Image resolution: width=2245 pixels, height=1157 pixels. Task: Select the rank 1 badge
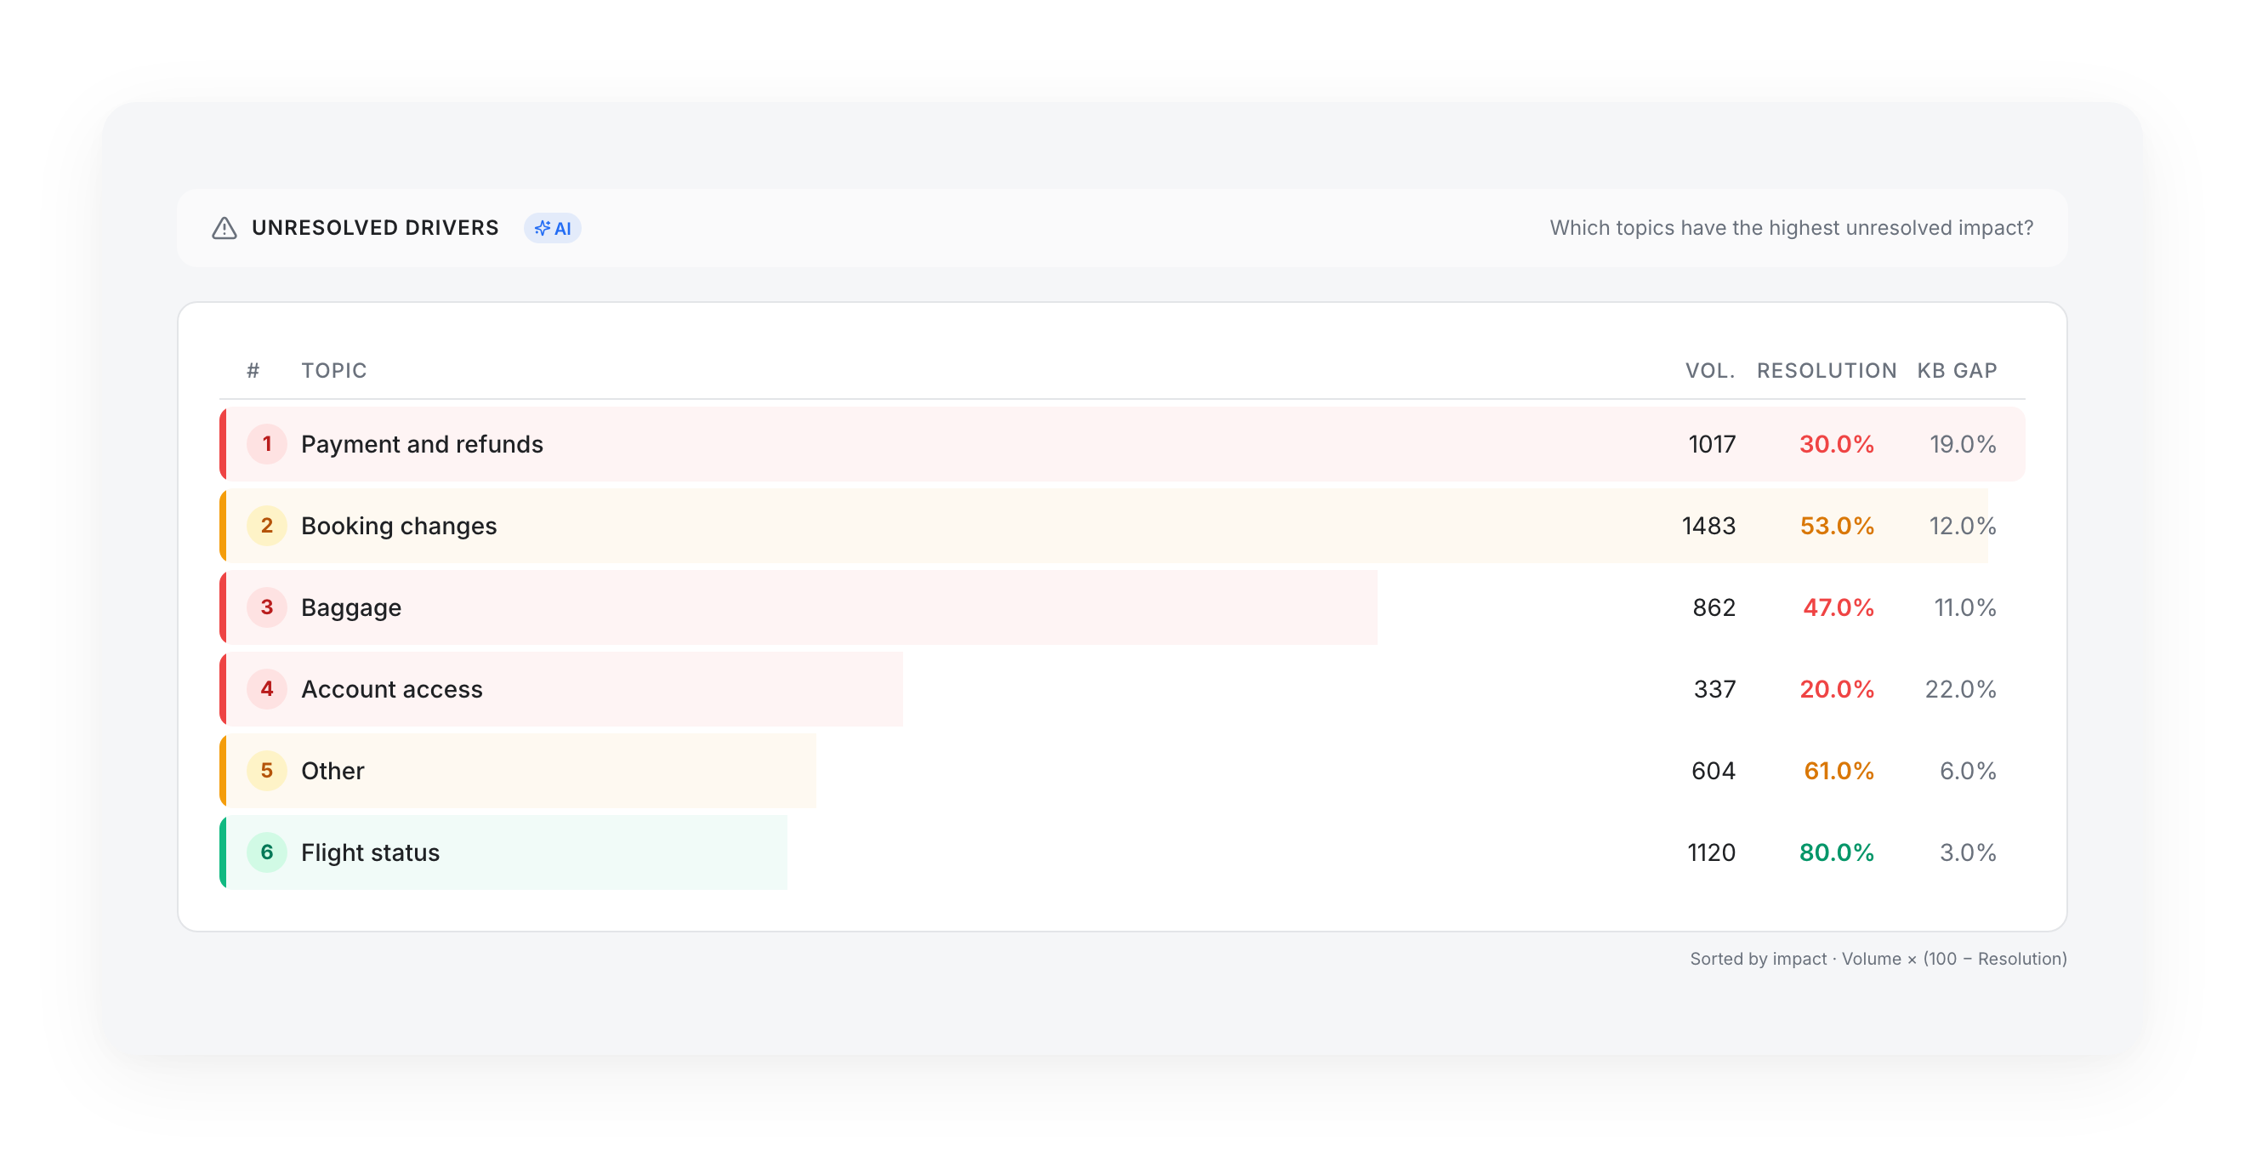pyautogui.click(x=267, y=444)
